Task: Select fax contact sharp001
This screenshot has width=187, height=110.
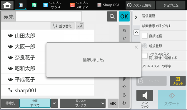Action: tap(47, 90)
